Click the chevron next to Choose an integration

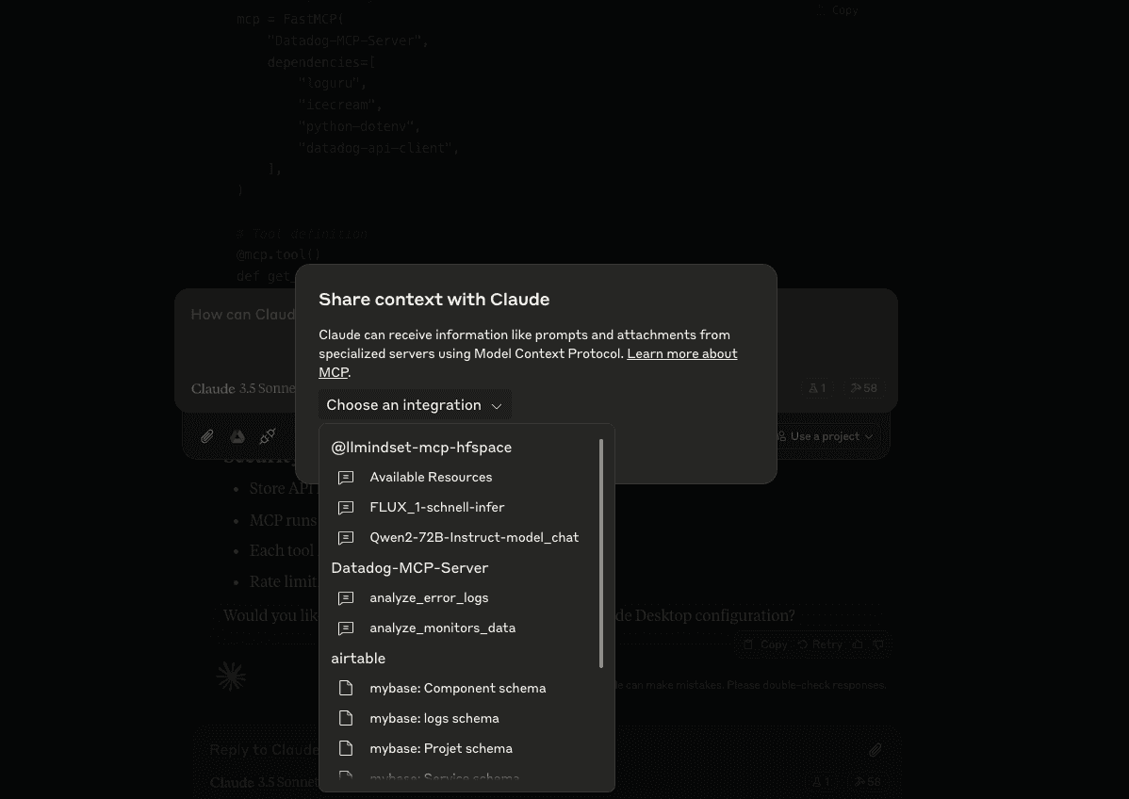tap(496, 406)
